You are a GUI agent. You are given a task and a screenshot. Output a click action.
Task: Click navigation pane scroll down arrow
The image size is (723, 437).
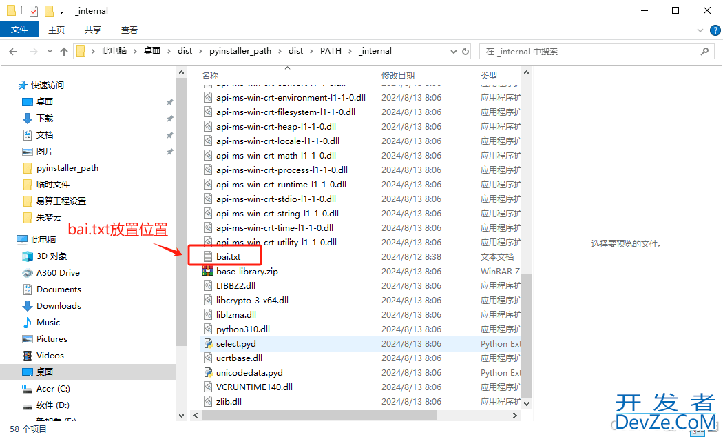click(x=181, y=416)
